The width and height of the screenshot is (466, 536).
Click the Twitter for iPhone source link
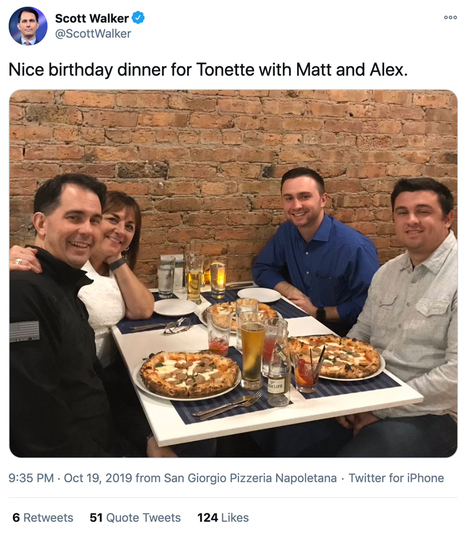[x=396, y=478]
